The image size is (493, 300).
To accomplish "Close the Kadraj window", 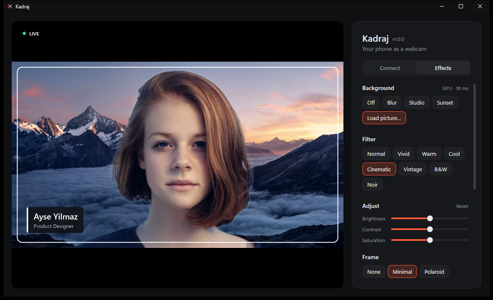I will 480,6.
